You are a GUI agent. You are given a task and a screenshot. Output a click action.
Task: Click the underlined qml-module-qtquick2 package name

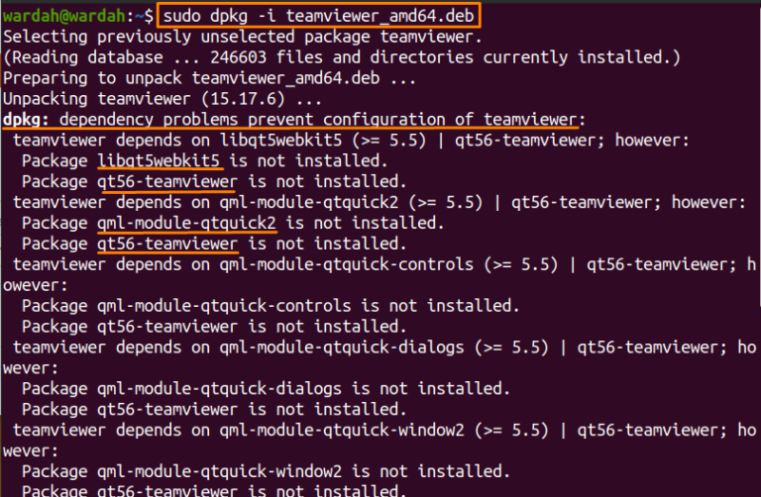(x=186, y=223)
